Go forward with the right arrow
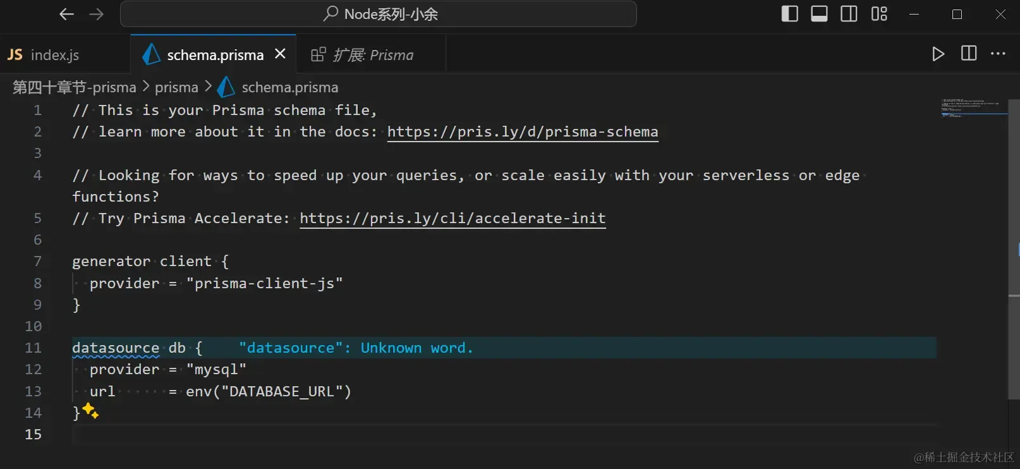The width and height of the screenshot is (1020, 469). tap(96, 14)
